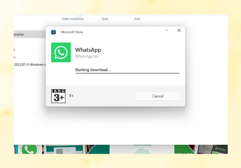The height and width of the screenshot is (168, 241).
Task: Select the 2023.07-0-Windows file in File Explorer
Action: click(30, 64)
